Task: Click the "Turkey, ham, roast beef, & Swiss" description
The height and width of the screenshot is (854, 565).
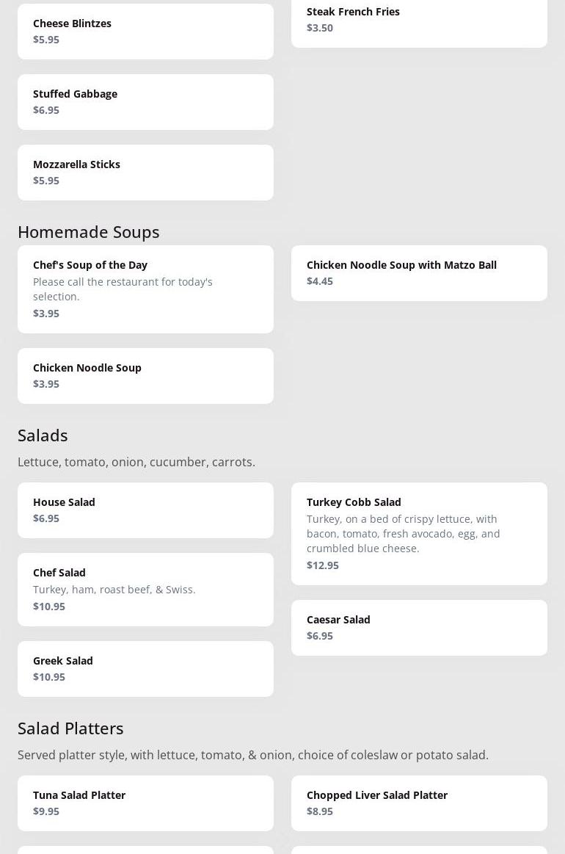Action: pos(114,589)
